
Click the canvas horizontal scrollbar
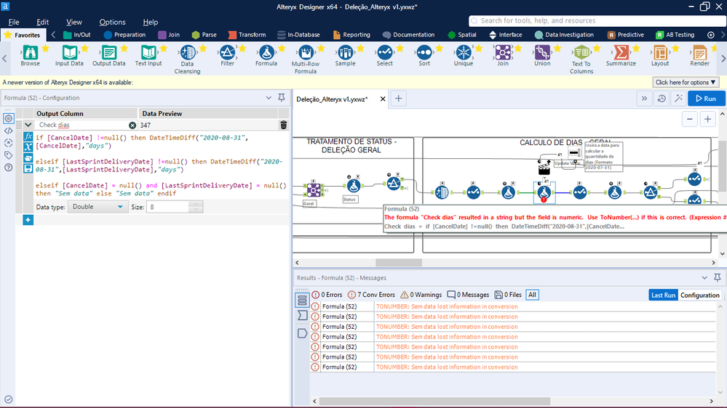tap(399, 263)
